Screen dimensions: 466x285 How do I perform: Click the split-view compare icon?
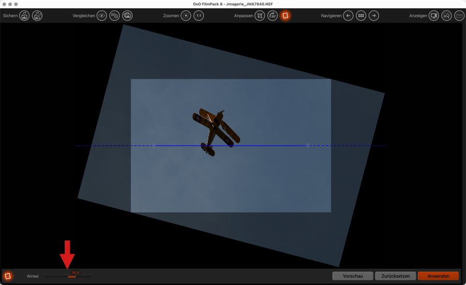pyautogui.click(x=114, y=16)
